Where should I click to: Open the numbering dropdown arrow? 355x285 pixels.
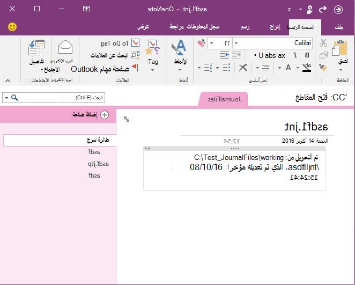(199, 68)
